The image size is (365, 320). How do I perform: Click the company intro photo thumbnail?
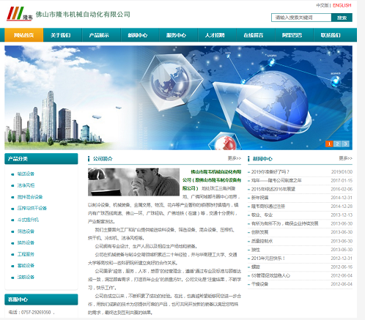click(x=133, y=182)
